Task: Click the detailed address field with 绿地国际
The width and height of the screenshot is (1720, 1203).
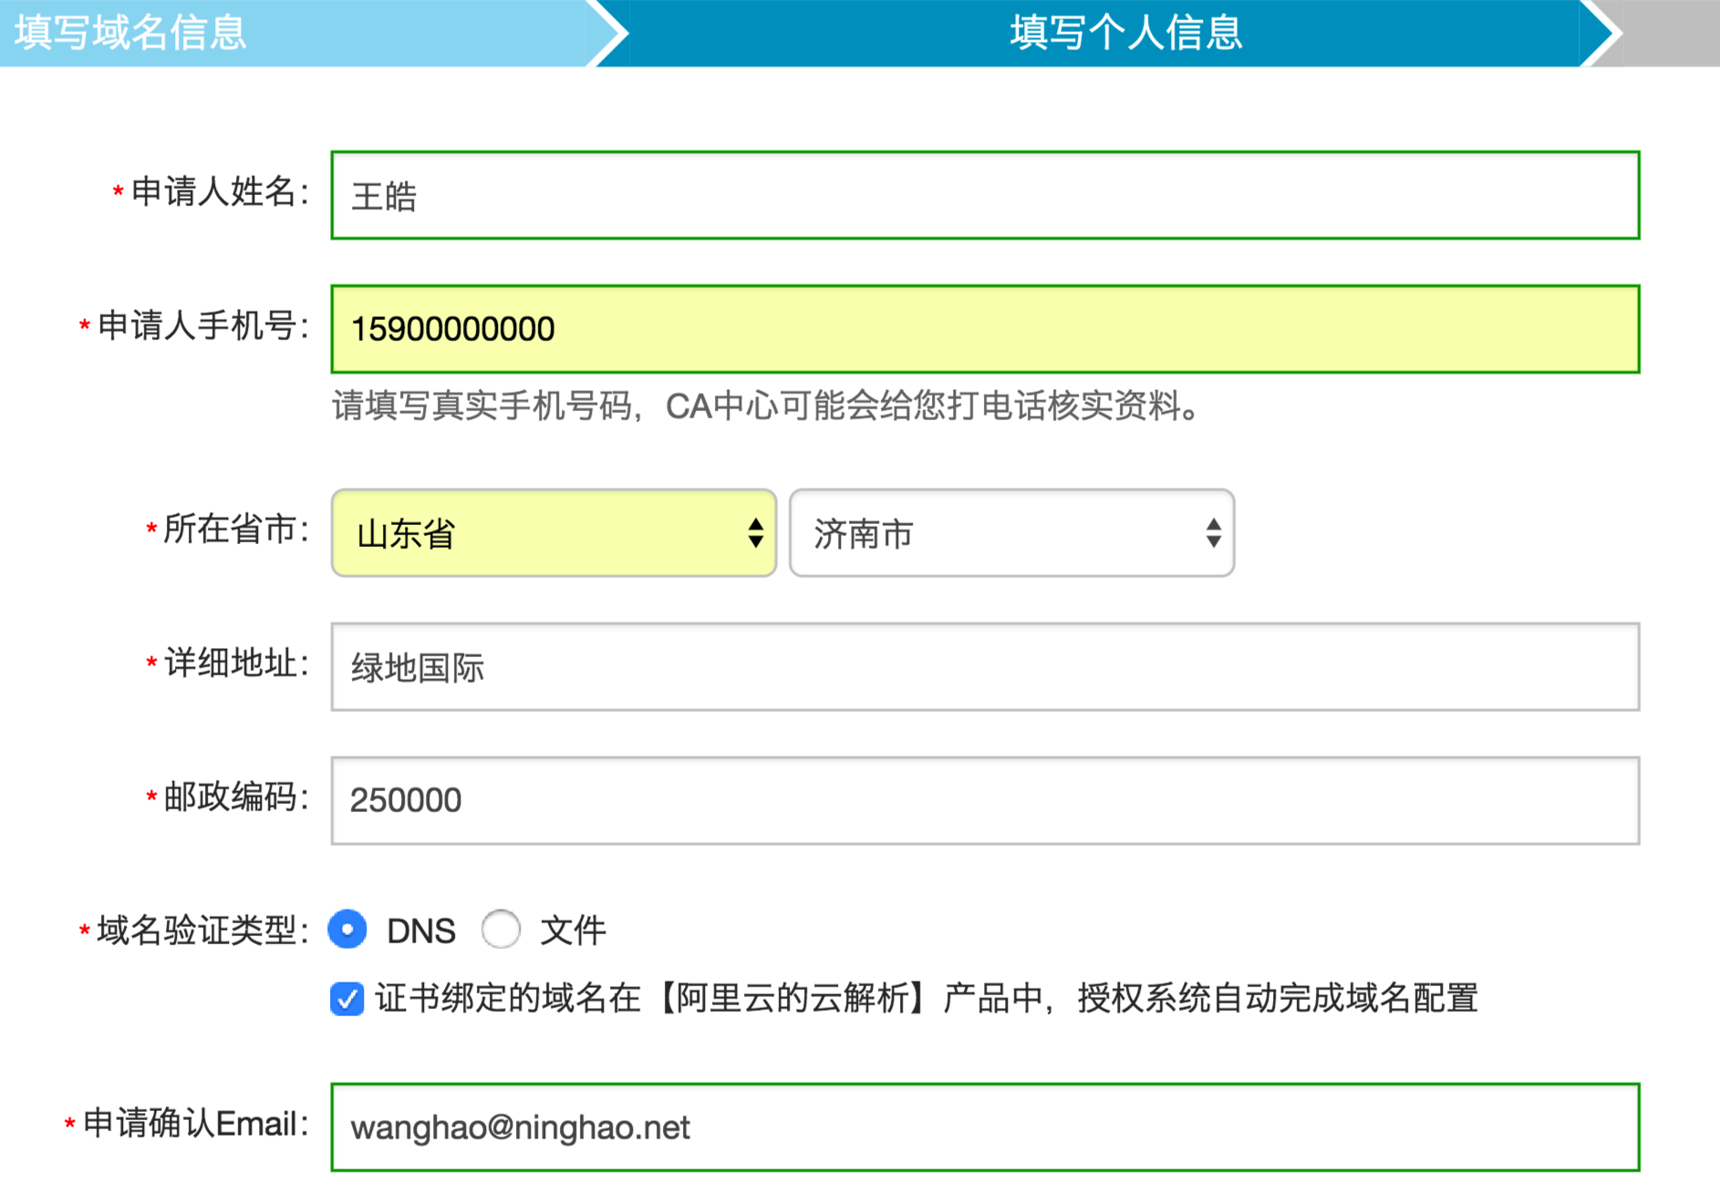Action: (x=985, y=667)
